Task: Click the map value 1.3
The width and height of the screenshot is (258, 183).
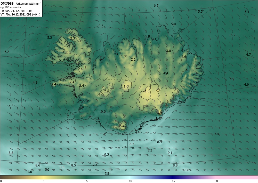Action: (x=147, y=91)
